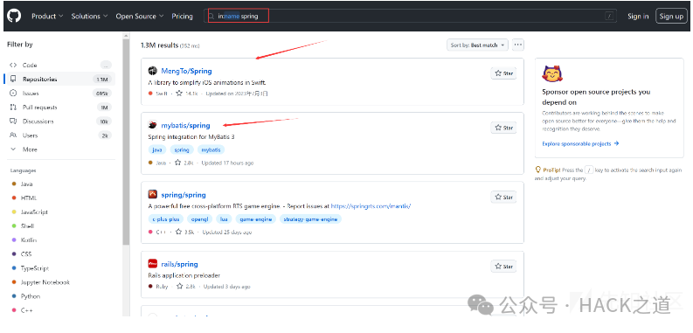The height and width of the screenshot is (333, 693).
Task: Open the spring/spring repository
Action: (x=184, y=195)
